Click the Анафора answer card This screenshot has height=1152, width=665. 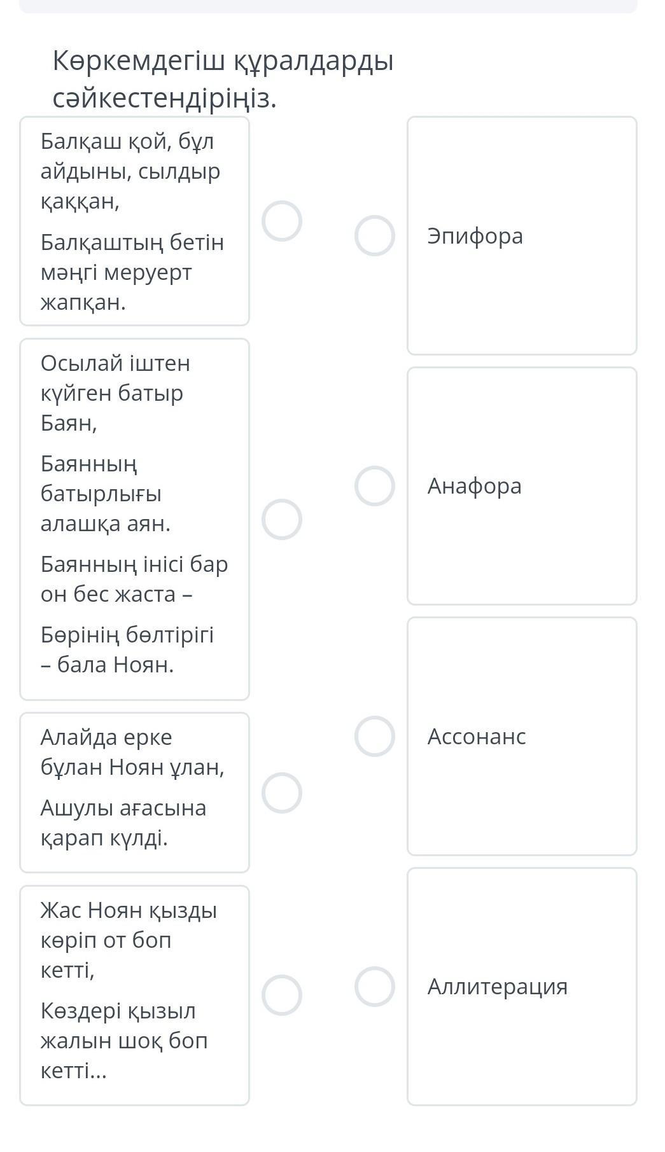522,486
